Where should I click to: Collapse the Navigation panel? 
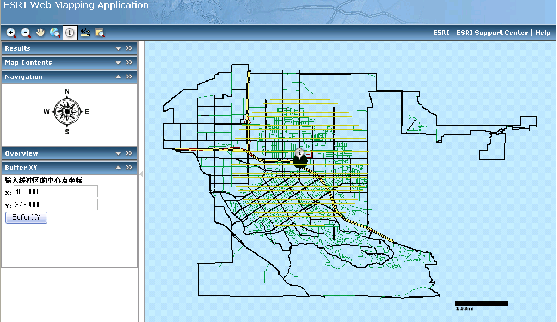click(x=118, y=77)
